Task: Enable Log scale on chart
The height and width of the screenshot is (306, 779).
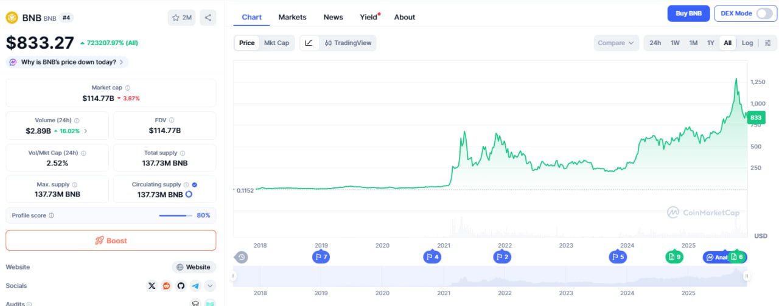Action: tap(747, 43)
